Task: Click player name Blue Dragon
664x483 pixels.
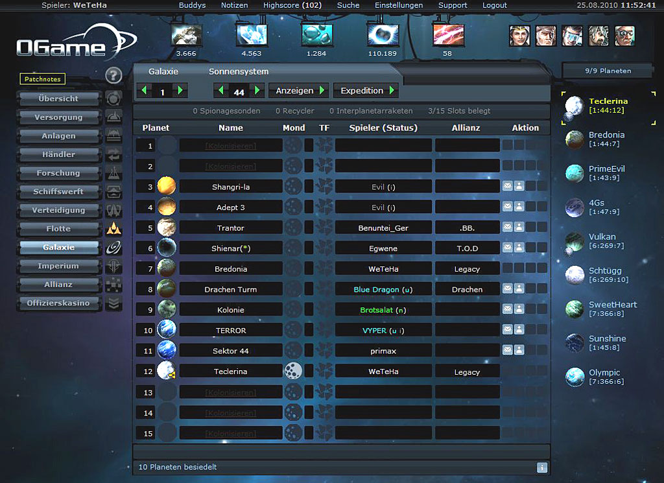Action: (377, 290)
